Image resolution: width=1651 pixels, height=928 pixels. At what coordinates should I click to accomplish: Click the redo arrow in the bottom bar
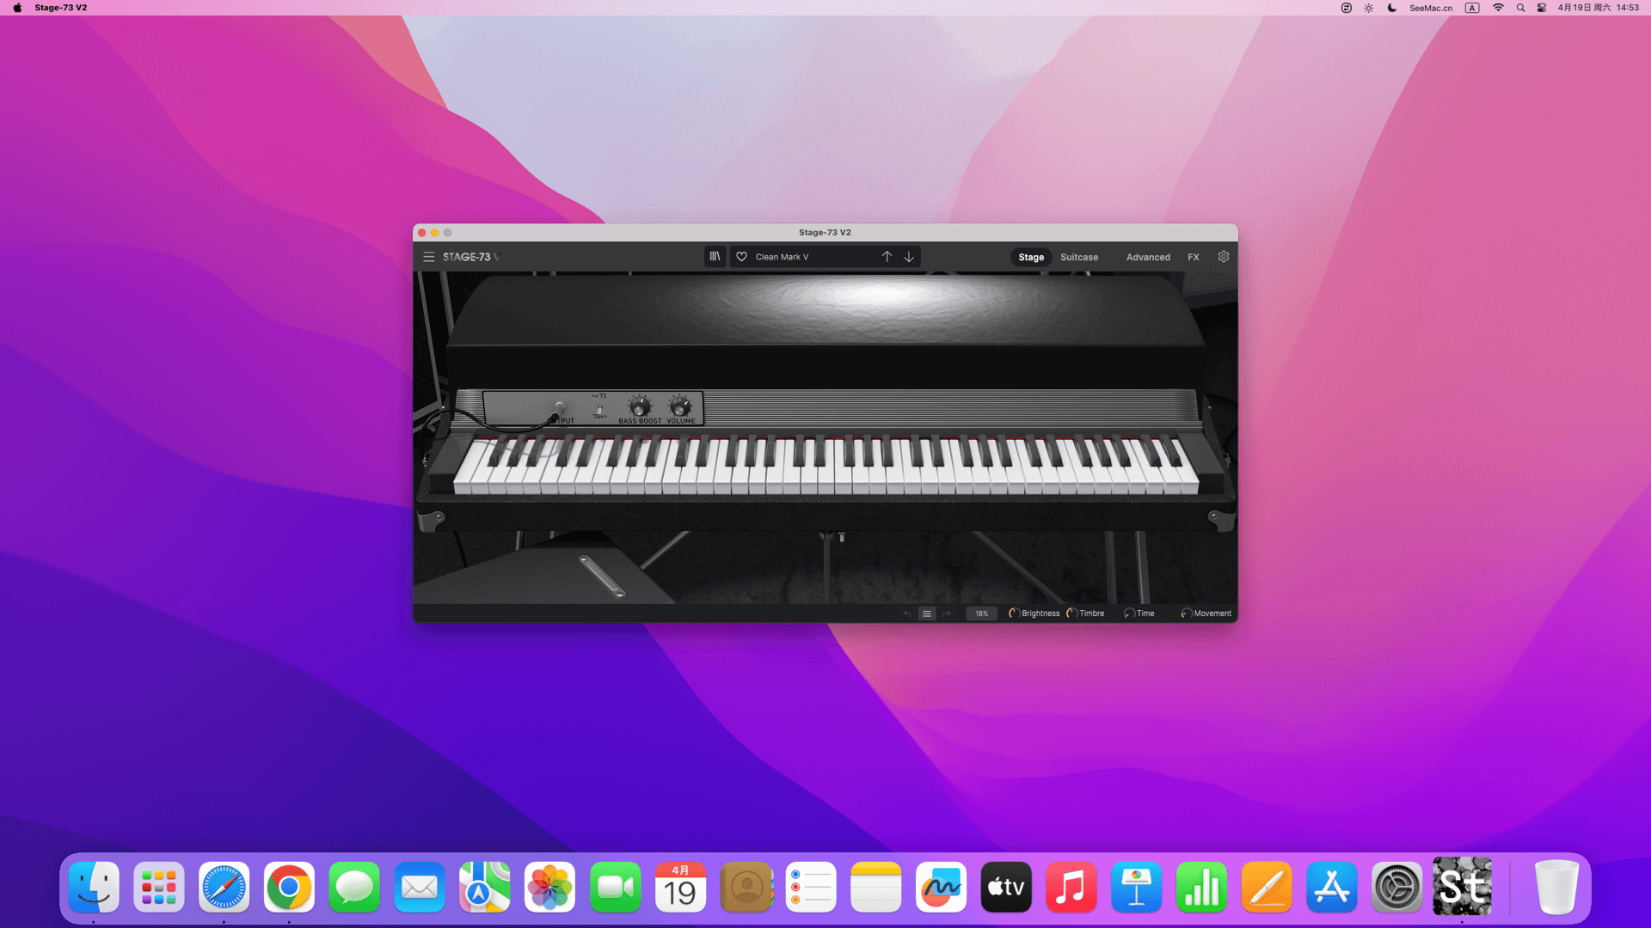(x=946, y=614)
